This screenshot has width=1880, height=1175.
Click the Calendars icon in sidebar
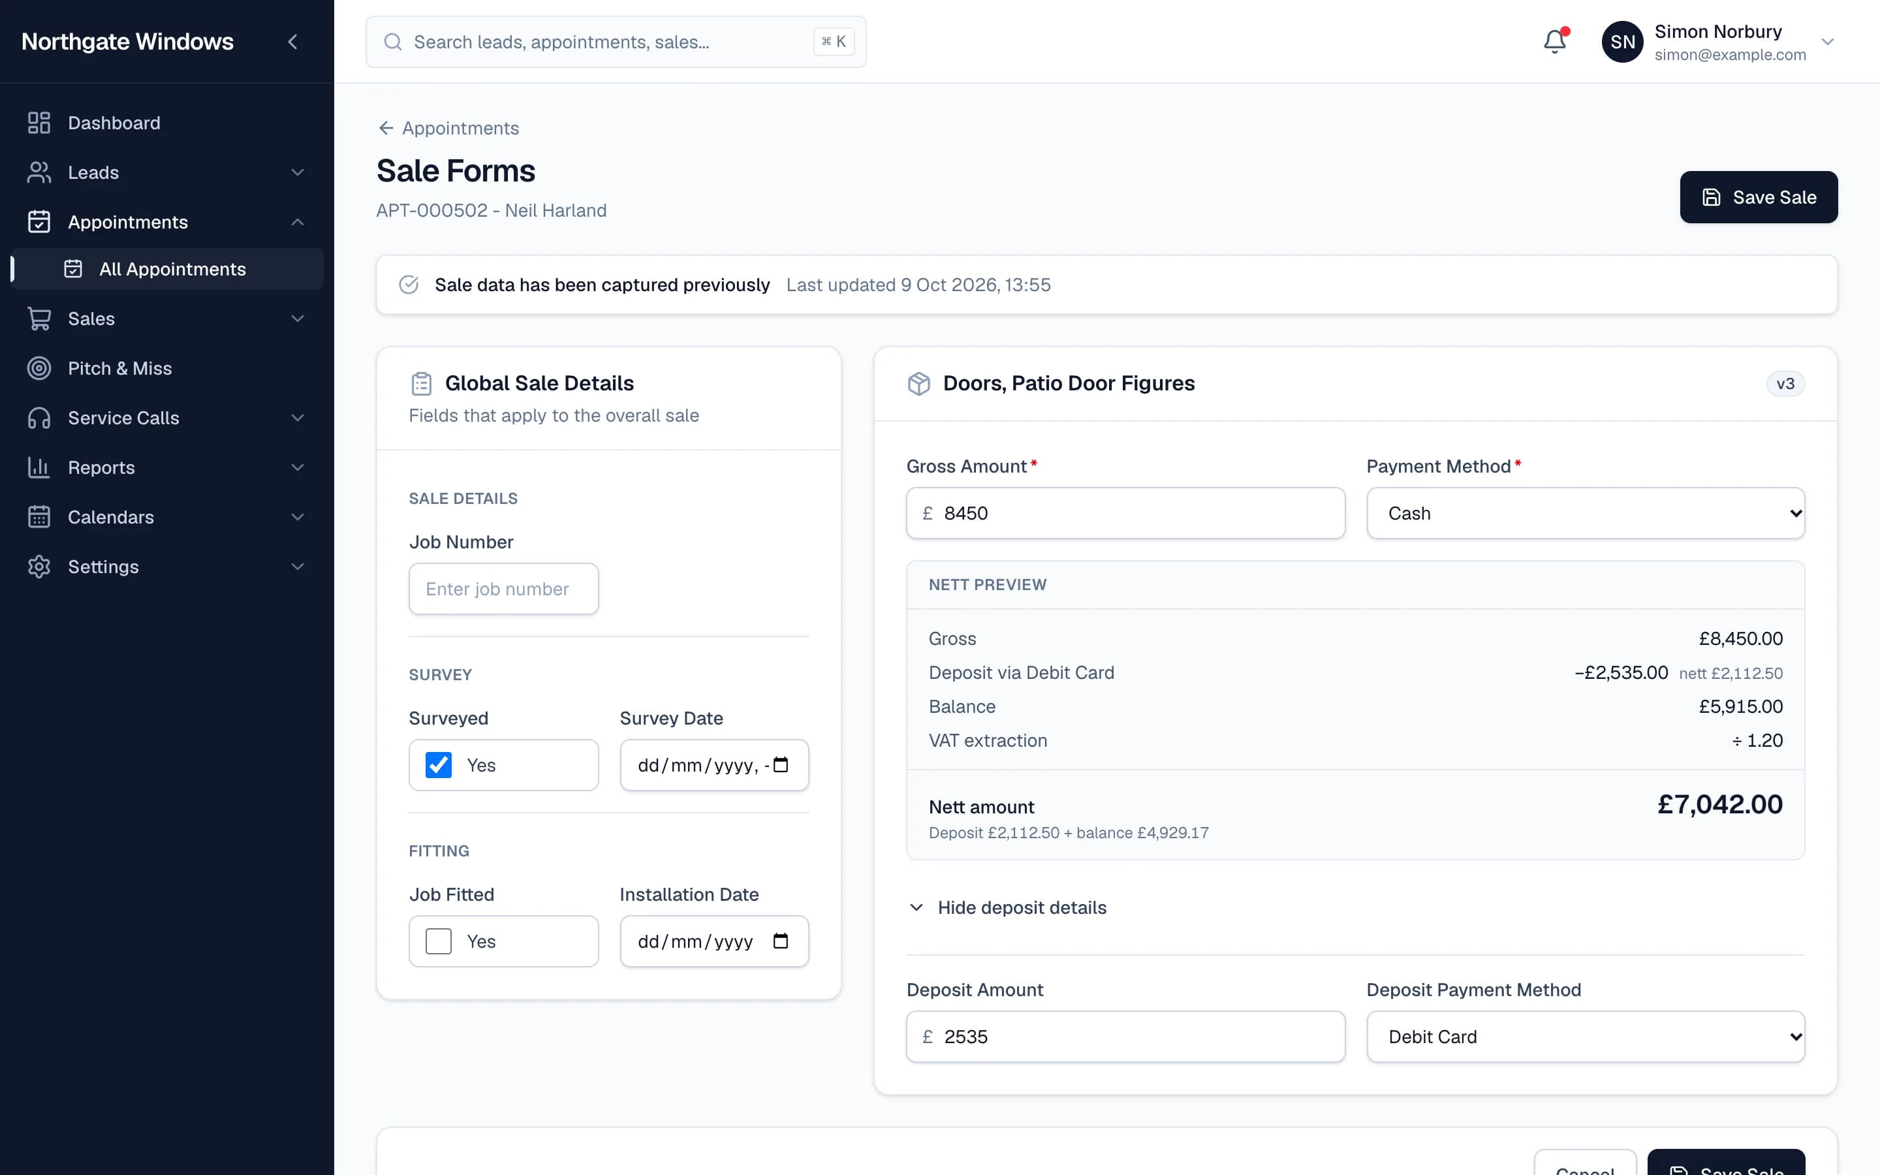pyautogui.click(x=39, y=518)
